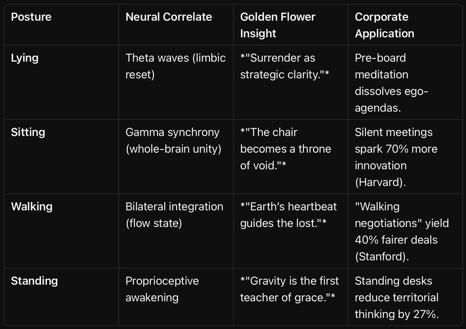Screen dimensions: 466x329
Task: Click the Pre-board meditation cell
Action: click(x=391, y=83)
